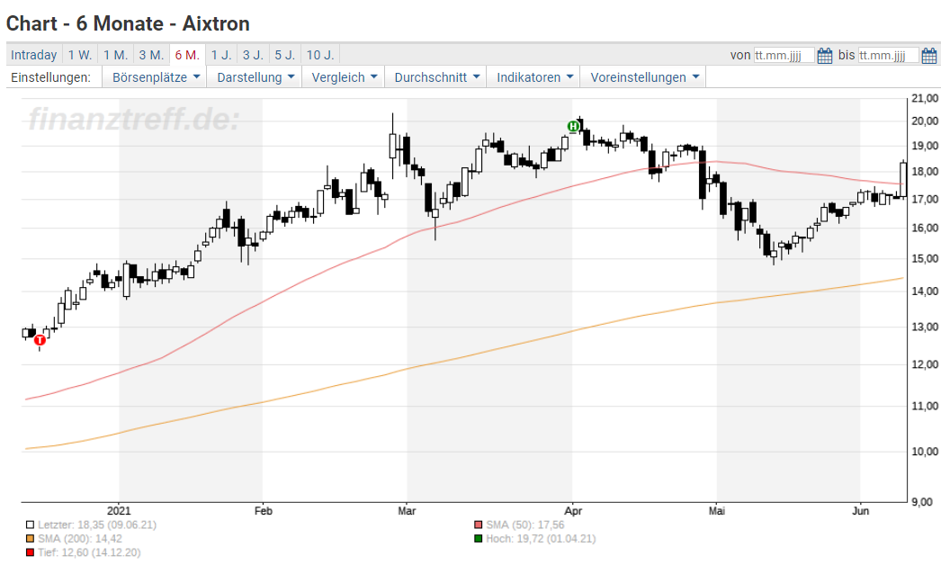Expand the Börsenplätze dropdown
Viewport: 941px width, 565px height.
[x=156, y=77]
